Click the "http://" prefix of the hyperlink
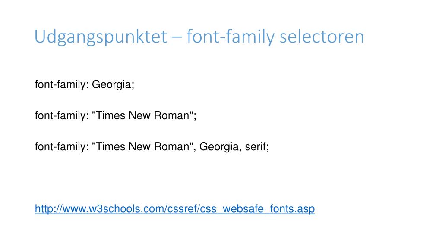Screen dimensions: 442x248 49,209
